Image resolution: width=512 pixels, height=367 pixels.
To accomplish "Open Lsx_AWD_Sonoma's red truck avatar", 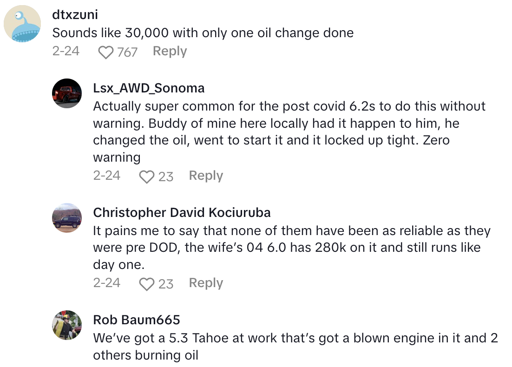I will pos(67,93).
